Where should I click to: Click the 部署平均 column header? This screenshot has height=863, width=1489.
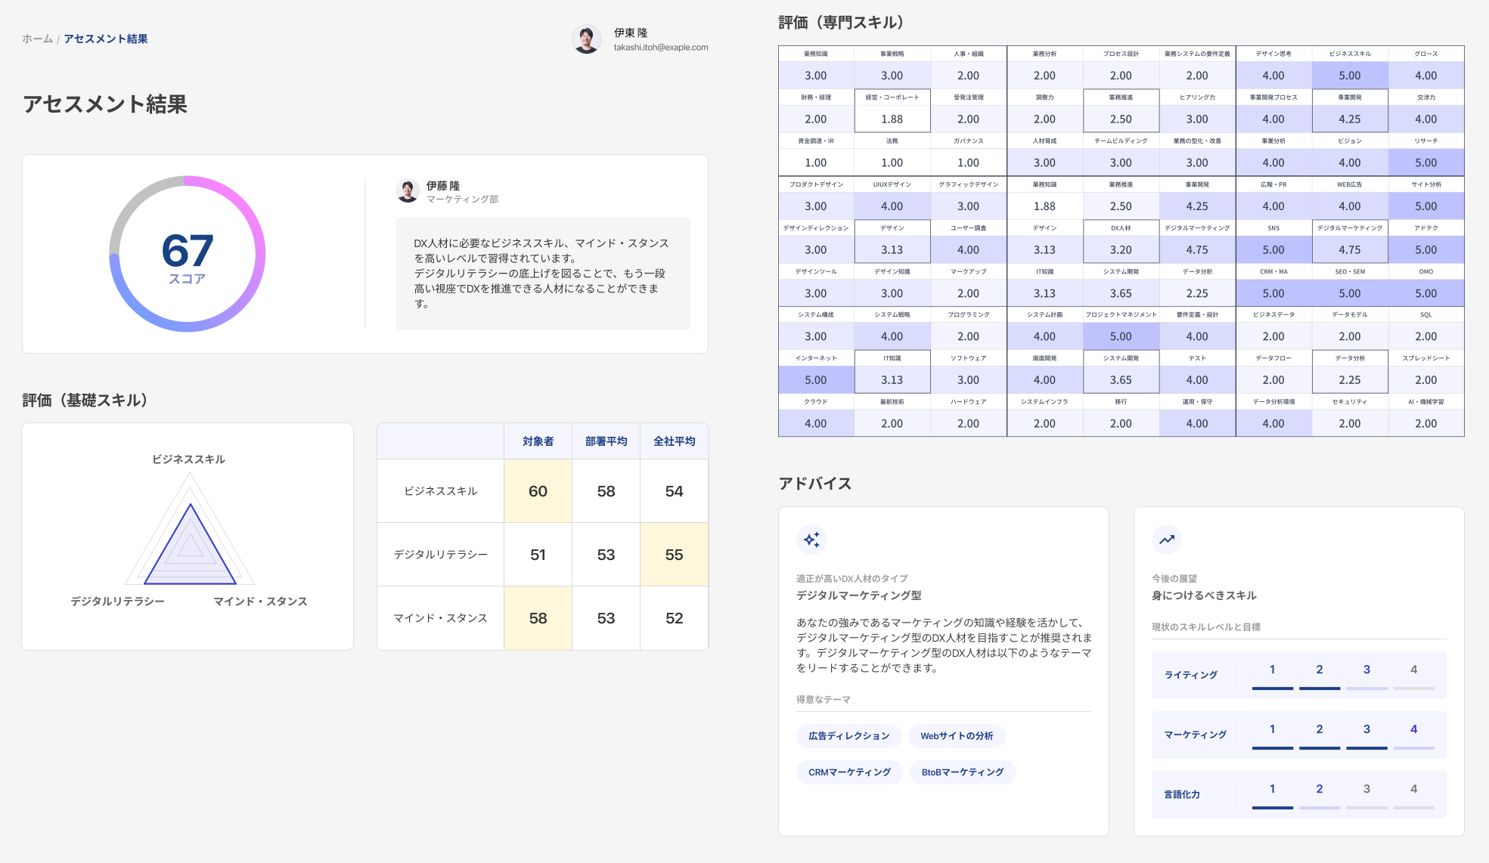click(x=606, y=441)
